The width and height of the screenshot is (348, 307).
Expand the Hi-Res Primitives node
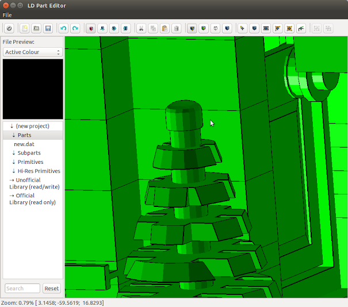click(14, 171)
